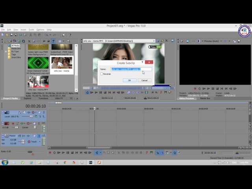Open track motion on video track 1
Image resolution: width=252 pixels, height=189 pixels.
pos(24,112)
